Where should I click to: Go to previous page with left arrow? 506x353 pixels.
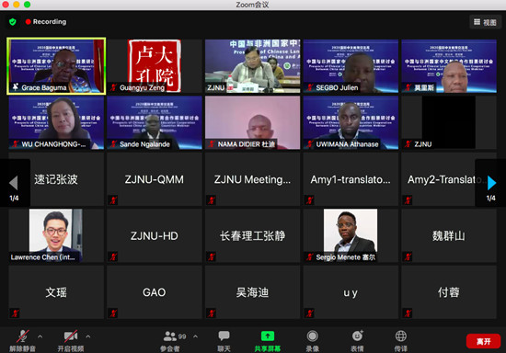tap(14, 183)
